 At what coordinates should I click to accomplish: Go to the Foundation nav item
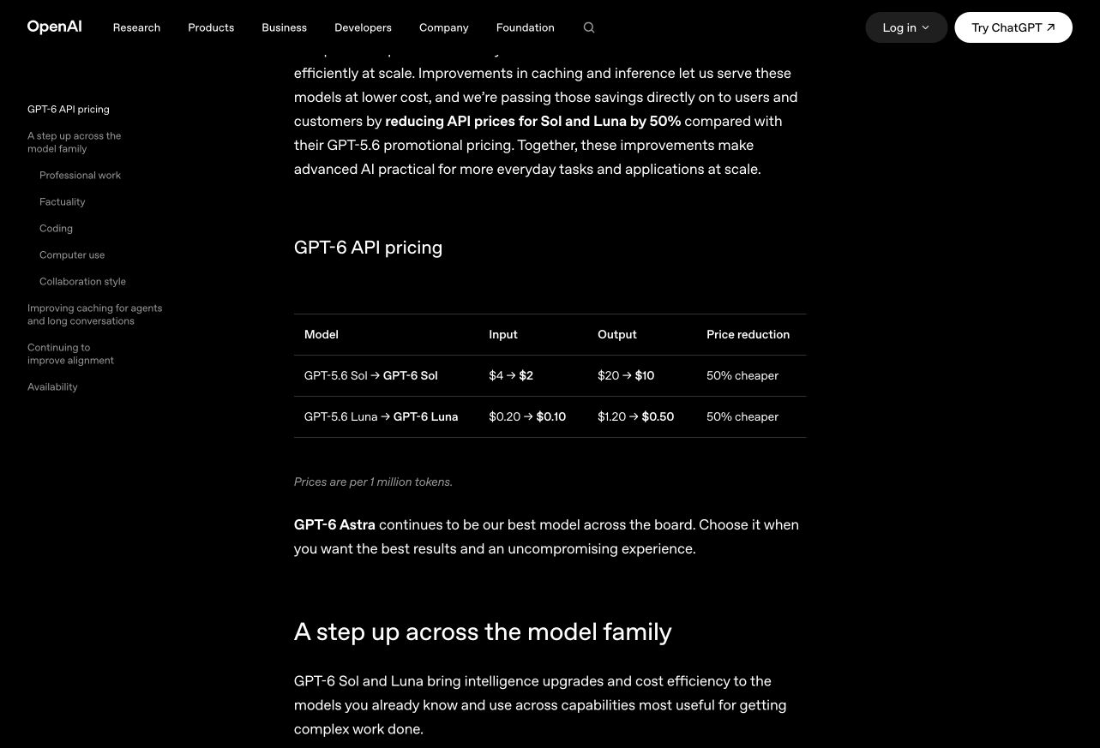pyautogui.click(x=525, y=27)
